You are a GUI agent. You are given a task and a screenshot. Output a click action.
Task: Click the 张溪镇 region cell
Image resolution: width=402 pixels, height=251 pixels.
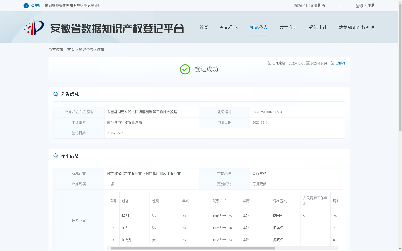coord(278,228)
